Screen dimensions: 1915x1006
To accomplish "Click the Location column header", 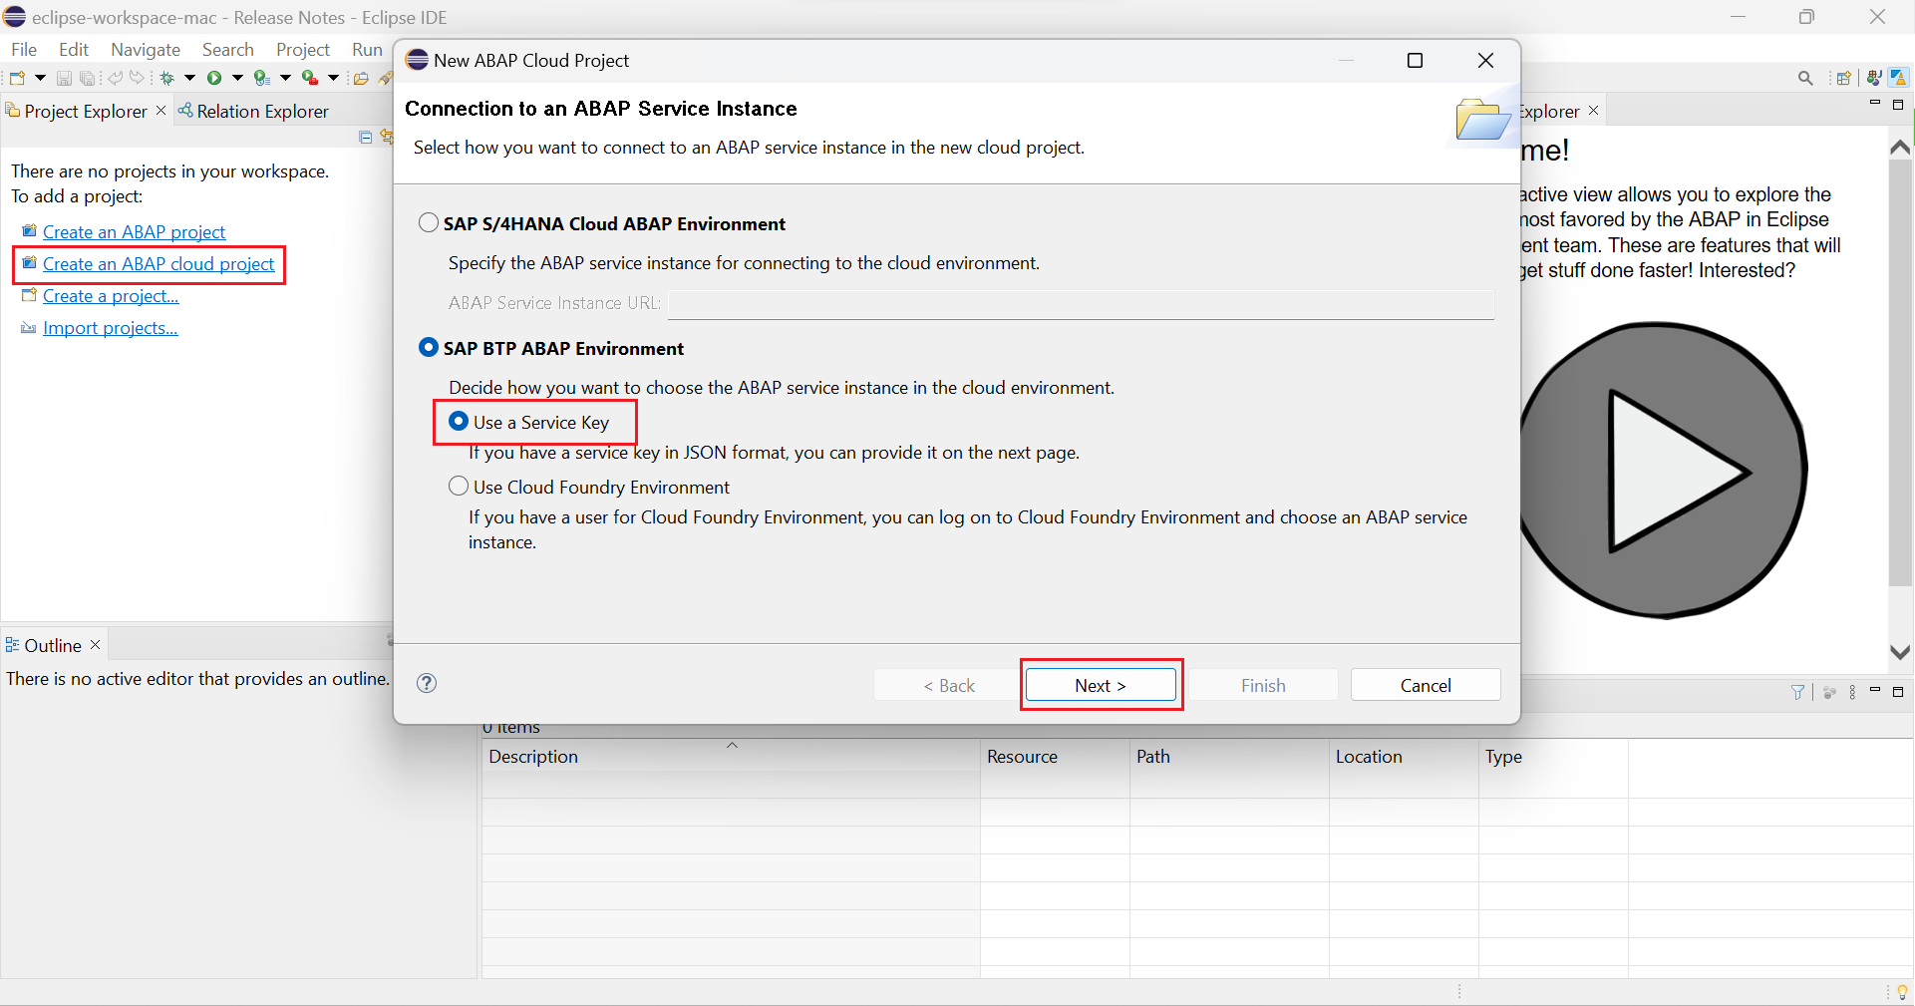I will (1404, 756).
